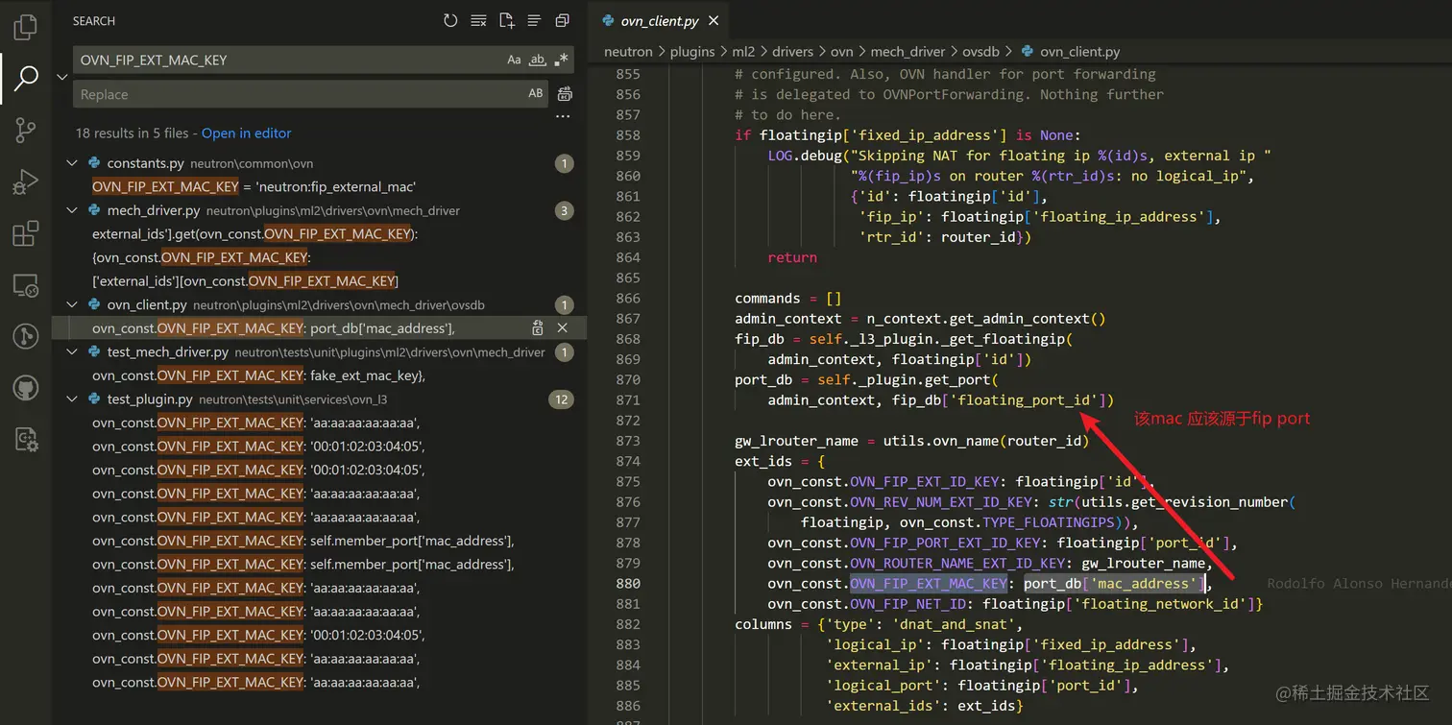Viewport: 1452px width, 725px height.
Task: Open the GitHub view in activity bar
Action: pos(26,388)
